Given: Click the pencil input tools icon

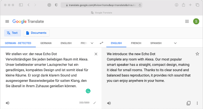Looking at the screenshot, I should pos(95,103).
